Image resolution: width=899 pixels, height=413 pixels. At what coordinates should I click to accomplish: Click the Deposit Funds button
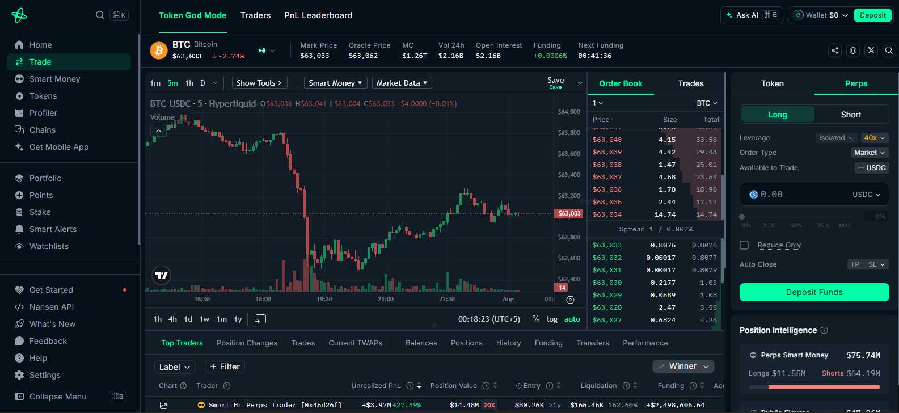pos(814,292)
